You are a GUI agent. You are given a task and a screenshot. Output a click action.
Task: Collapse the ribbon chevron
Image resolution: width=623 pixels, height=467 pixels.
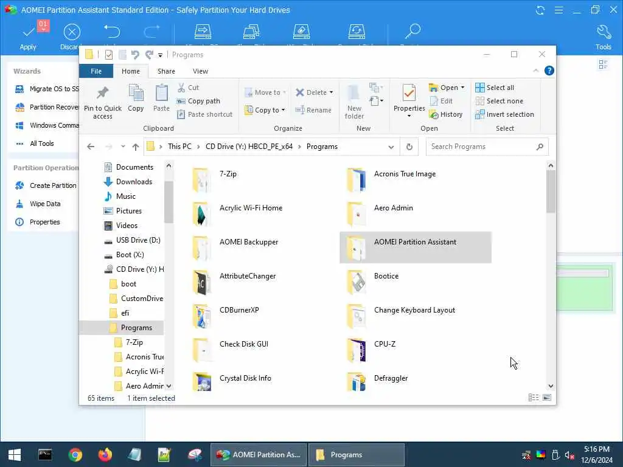[535, 71]
